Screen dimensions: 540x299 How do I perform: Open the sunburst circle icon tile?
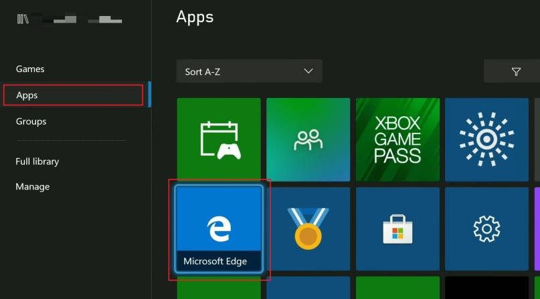486,139
